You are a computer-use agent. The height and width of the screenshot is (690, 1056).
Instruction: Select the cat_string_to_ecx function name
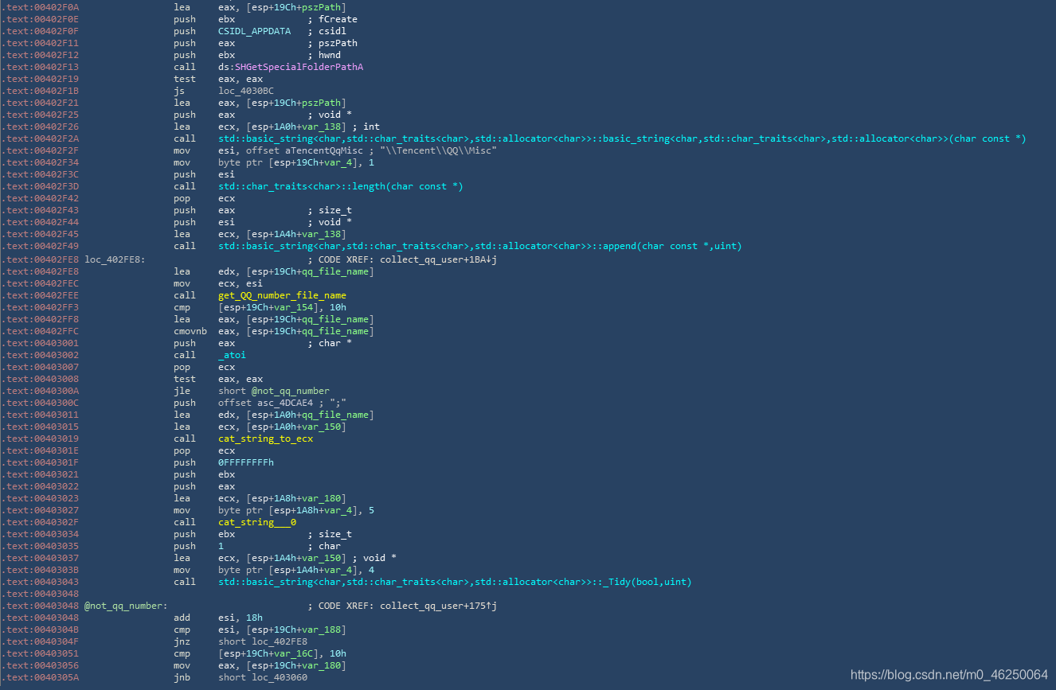[265, 439]
